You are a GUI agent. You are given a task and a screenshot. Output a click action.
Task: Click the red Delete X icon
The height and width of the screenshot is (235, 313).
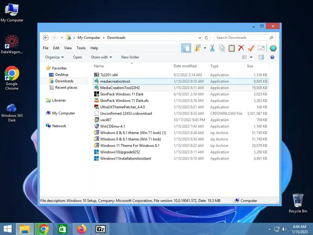pyautogui.click(x=241, y=48)
